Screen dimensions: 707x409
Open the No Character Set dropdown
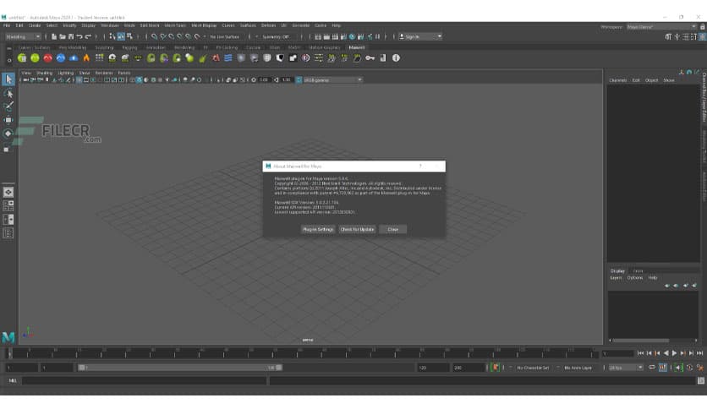(533, 368)
